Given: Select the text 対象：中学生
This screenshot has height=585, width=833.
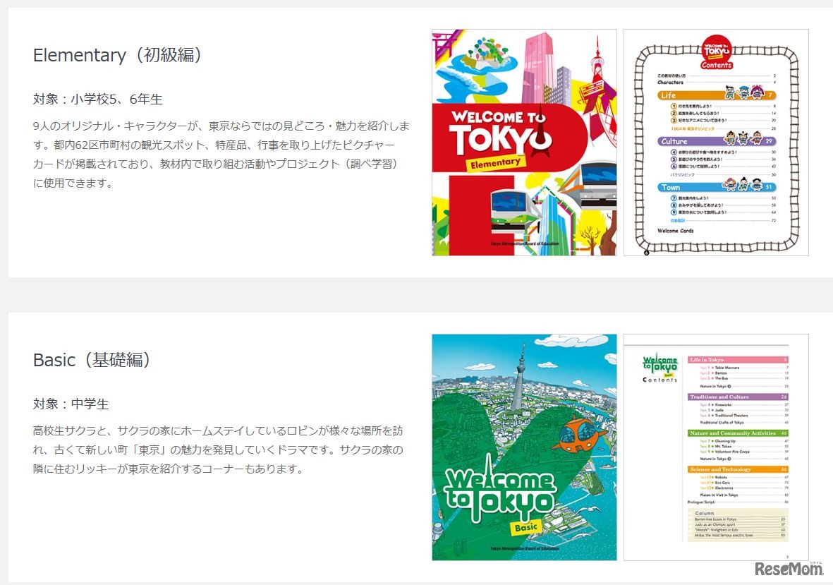Looking at the screenshot, I should [71, 404].
